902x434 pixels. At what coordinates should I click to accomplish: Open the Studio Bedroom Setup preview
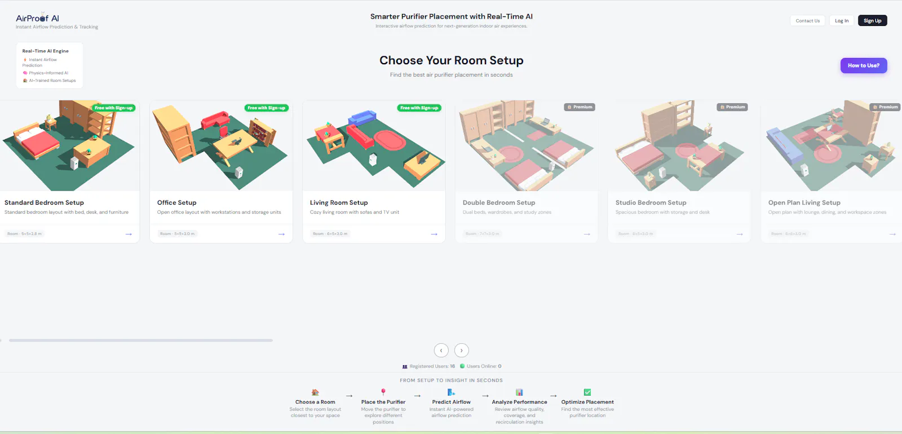(679, 145)
